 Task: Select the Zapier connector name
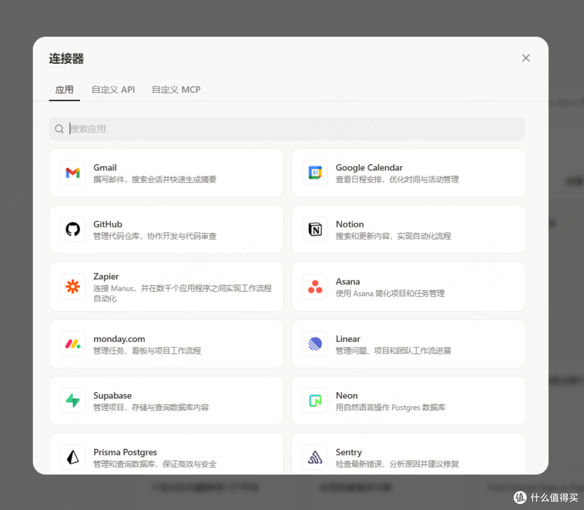coord(106,277)
